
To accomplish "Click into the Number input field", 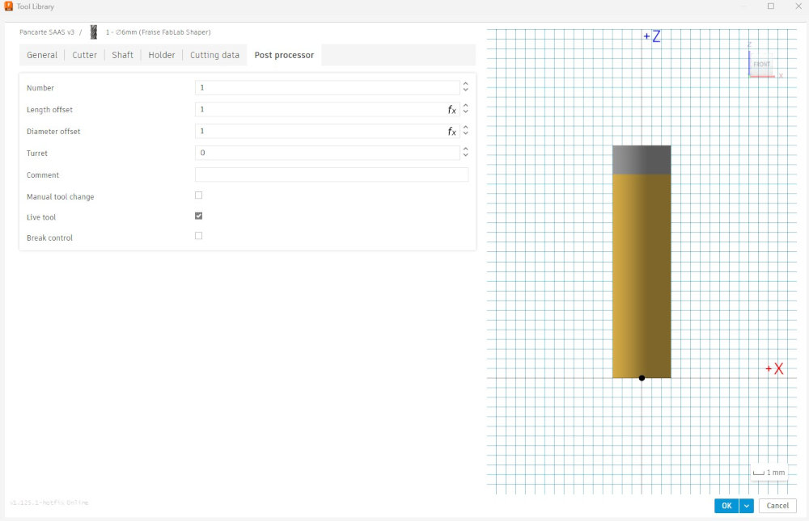I will 327,87.
